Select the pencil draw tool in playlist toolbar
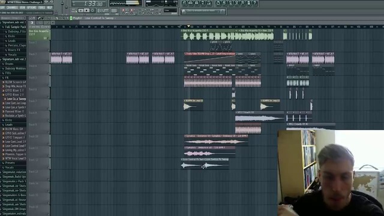This screenshot has height=216, width=384. tap(39, 18)
